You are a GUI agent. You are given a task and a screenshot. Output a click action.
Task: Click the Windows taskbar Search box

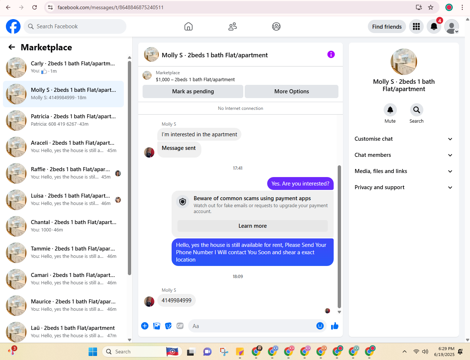click(x=142, y=352)
